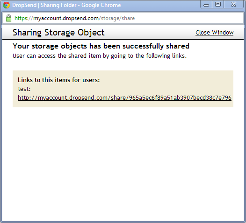The image size is (246, 223).
Task: Maximize the Sharing Folder window
Action: coord(218,5)
